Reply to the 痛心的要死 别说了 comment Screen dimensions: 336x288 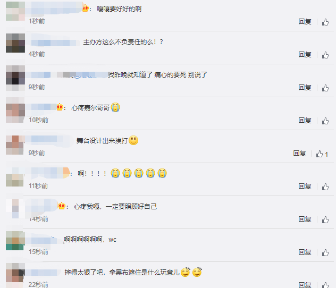point(305,88)
